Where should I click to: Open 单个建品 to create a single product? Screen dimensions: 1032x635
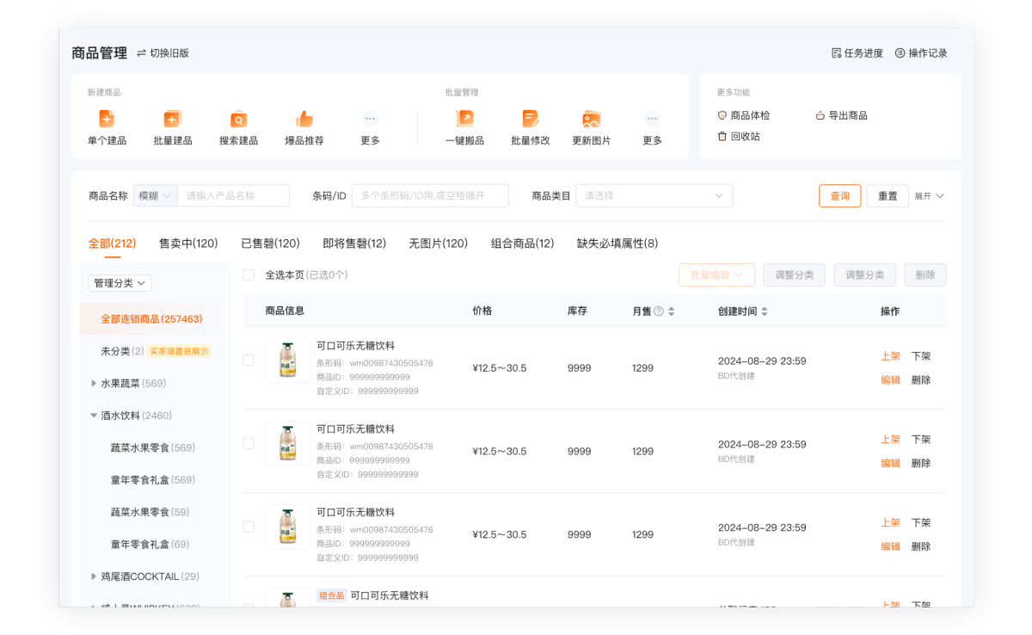pos(106,125)
